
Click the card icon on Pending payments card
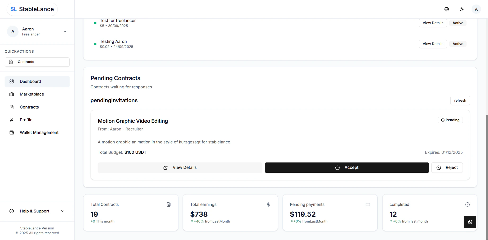(x=368, y=205)
